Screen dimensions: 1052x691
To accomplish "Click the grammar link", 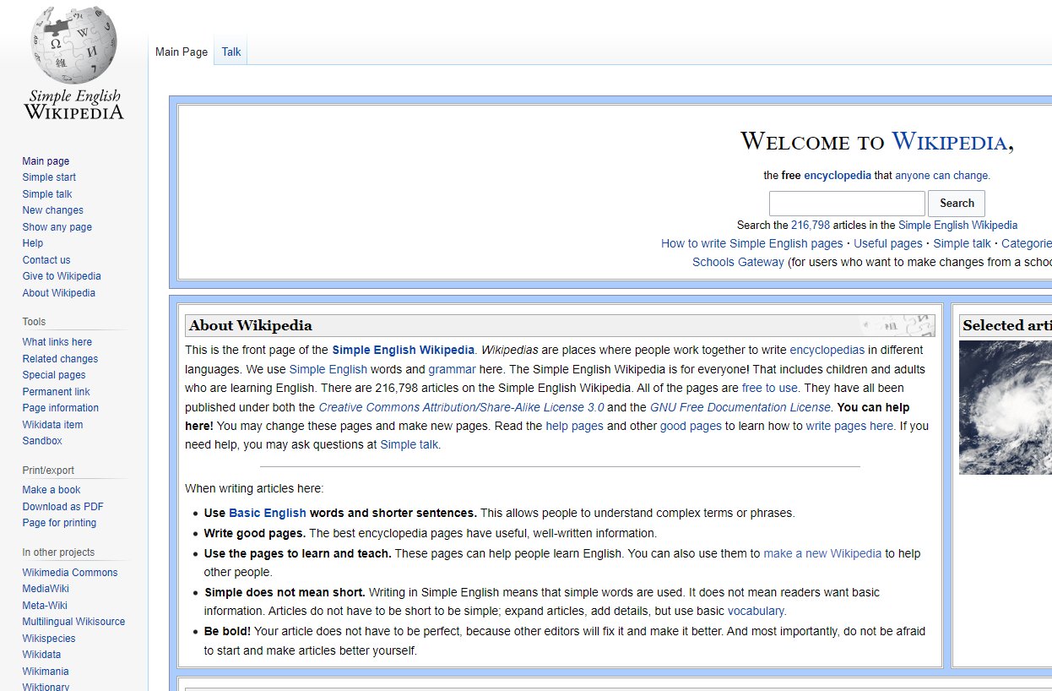I will (x=452, y=369).
